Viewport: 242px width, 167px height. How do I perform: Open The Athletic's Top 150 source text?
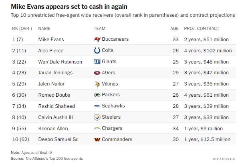pos(54,159)
